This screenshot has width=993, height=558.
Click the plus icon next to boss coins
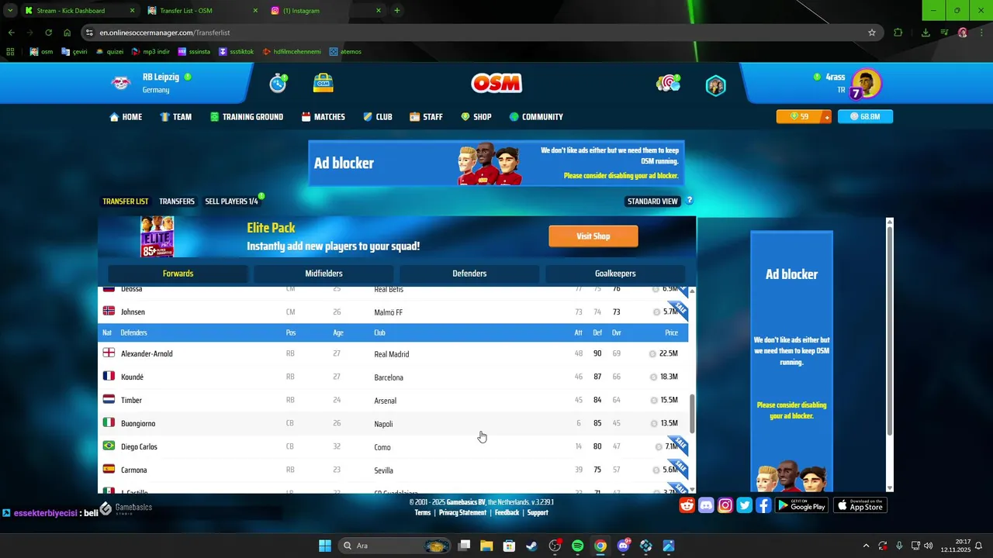pos(827,116)
